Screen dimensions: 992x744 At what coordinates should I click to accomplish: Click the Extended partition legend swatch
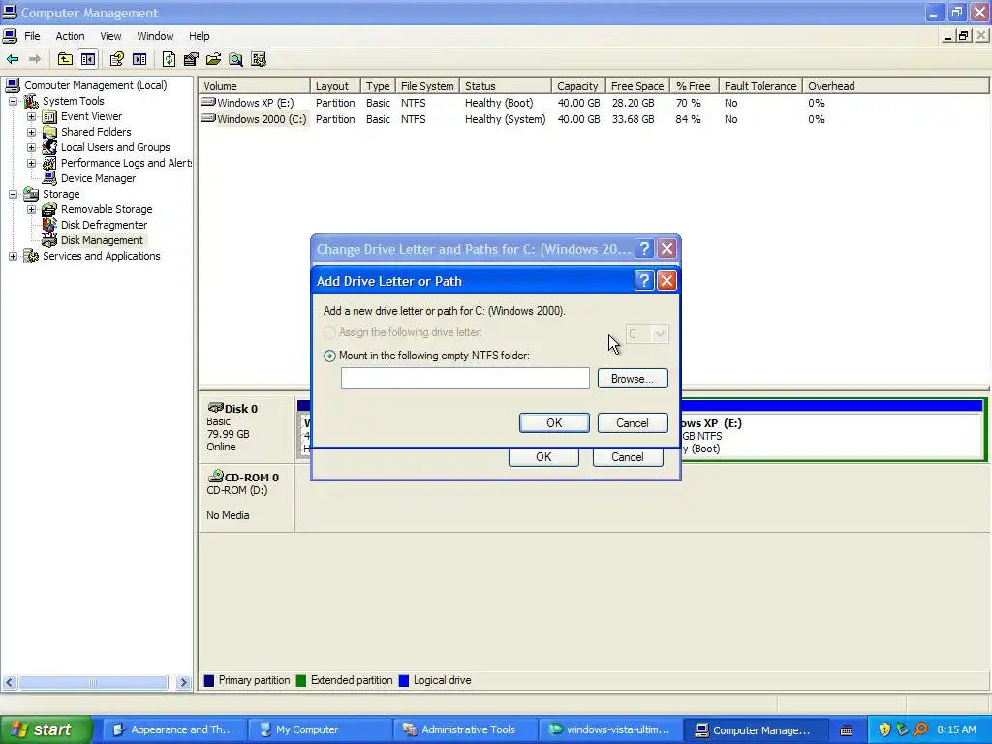coord(301,681)
